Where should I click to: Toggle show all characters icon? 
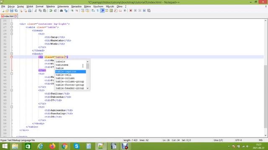click(98, 10)
